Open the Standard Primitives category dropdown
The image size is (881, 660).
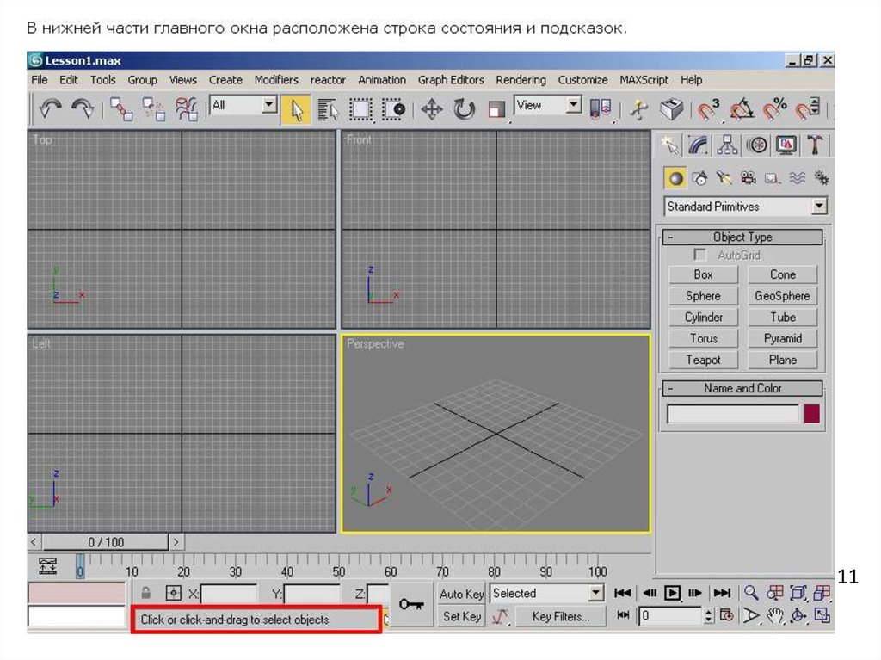coord(819,207)
